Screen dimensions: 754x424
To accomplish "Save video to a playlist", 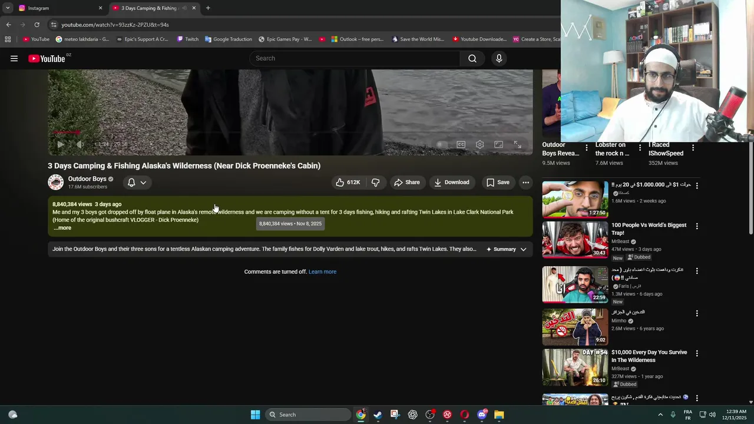I will [498, 183].
